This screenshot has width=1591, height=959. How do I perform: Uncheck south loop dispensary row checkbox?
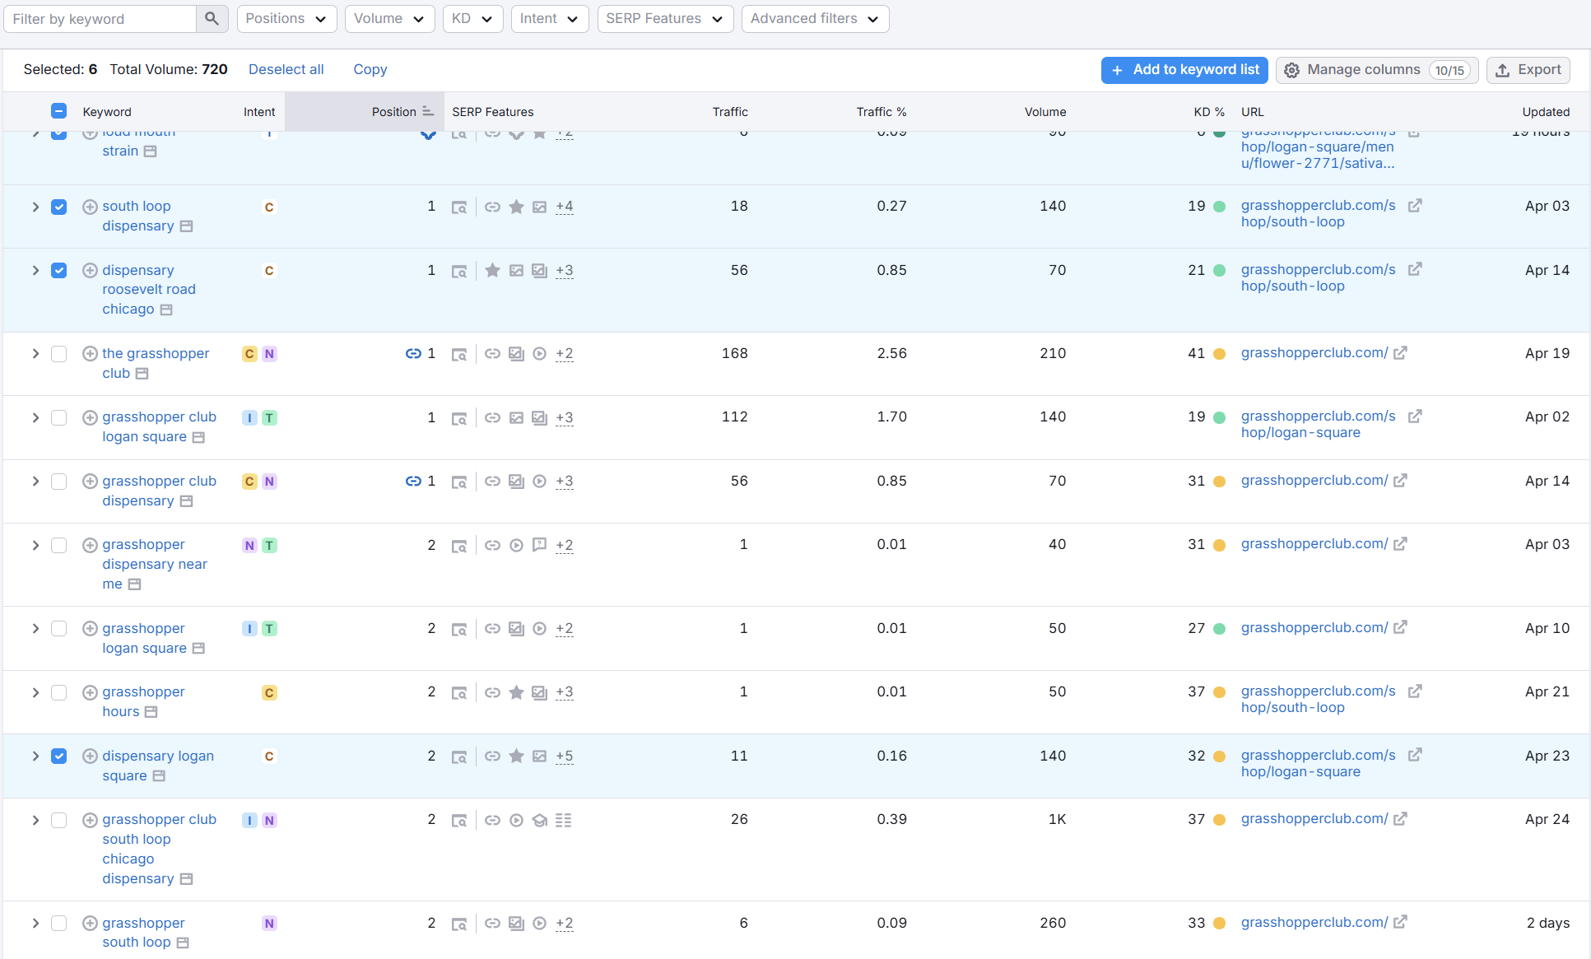58,207
